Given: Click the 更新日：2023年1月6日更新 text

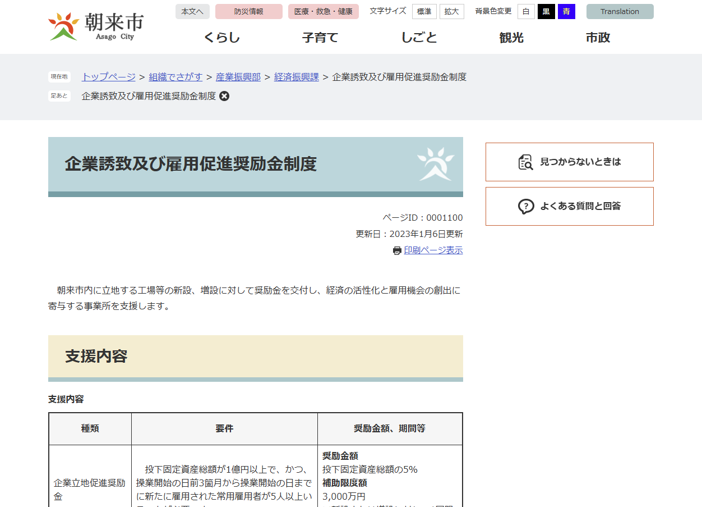Looking at the screenshot, I should tap(409, 234).
